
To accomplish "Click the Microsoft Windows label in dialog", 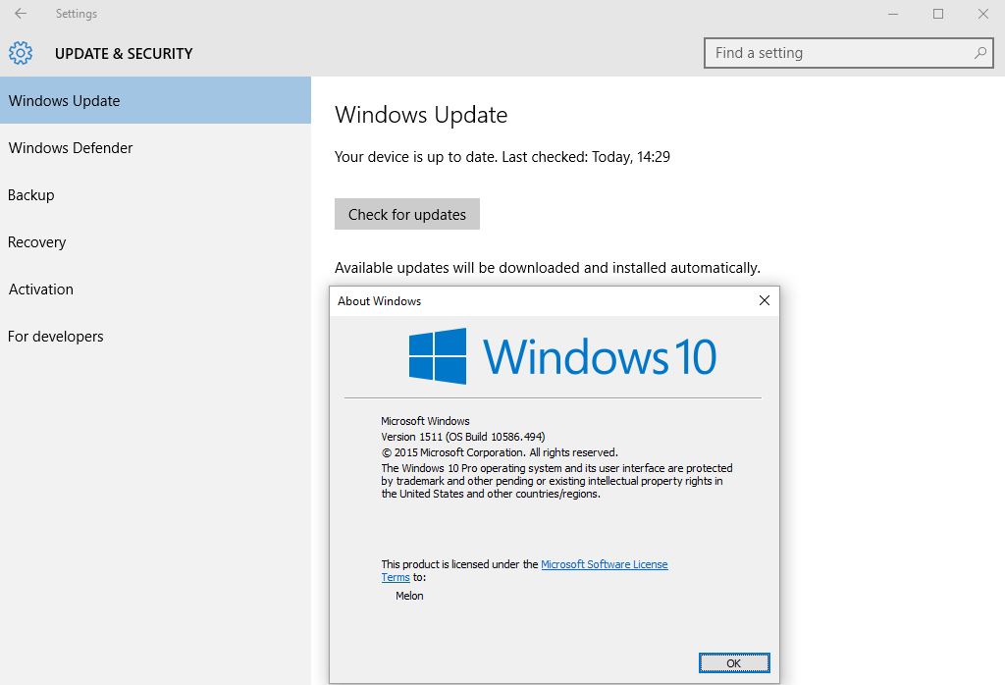I will click(x=426, y=421).
